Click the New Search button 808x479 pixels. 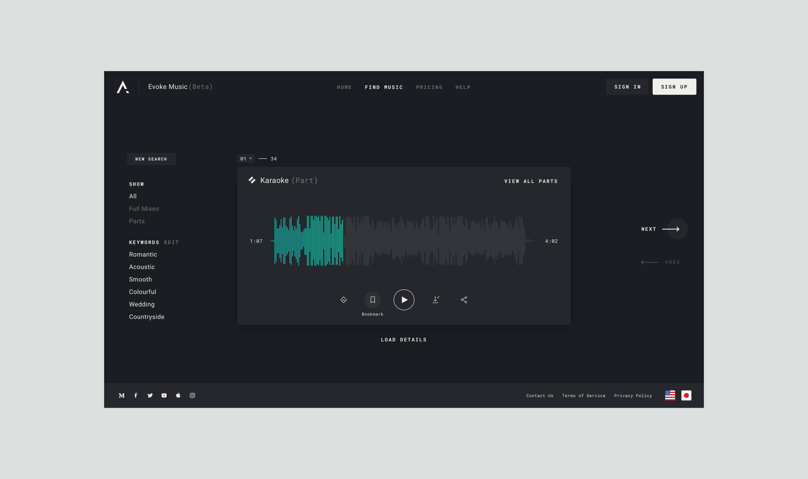tap(151, 159)
